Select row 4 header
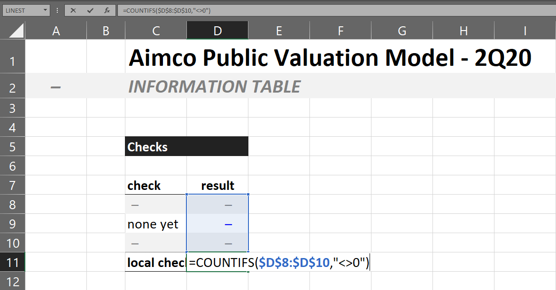556x290 pixels. [x=12, y=127]
